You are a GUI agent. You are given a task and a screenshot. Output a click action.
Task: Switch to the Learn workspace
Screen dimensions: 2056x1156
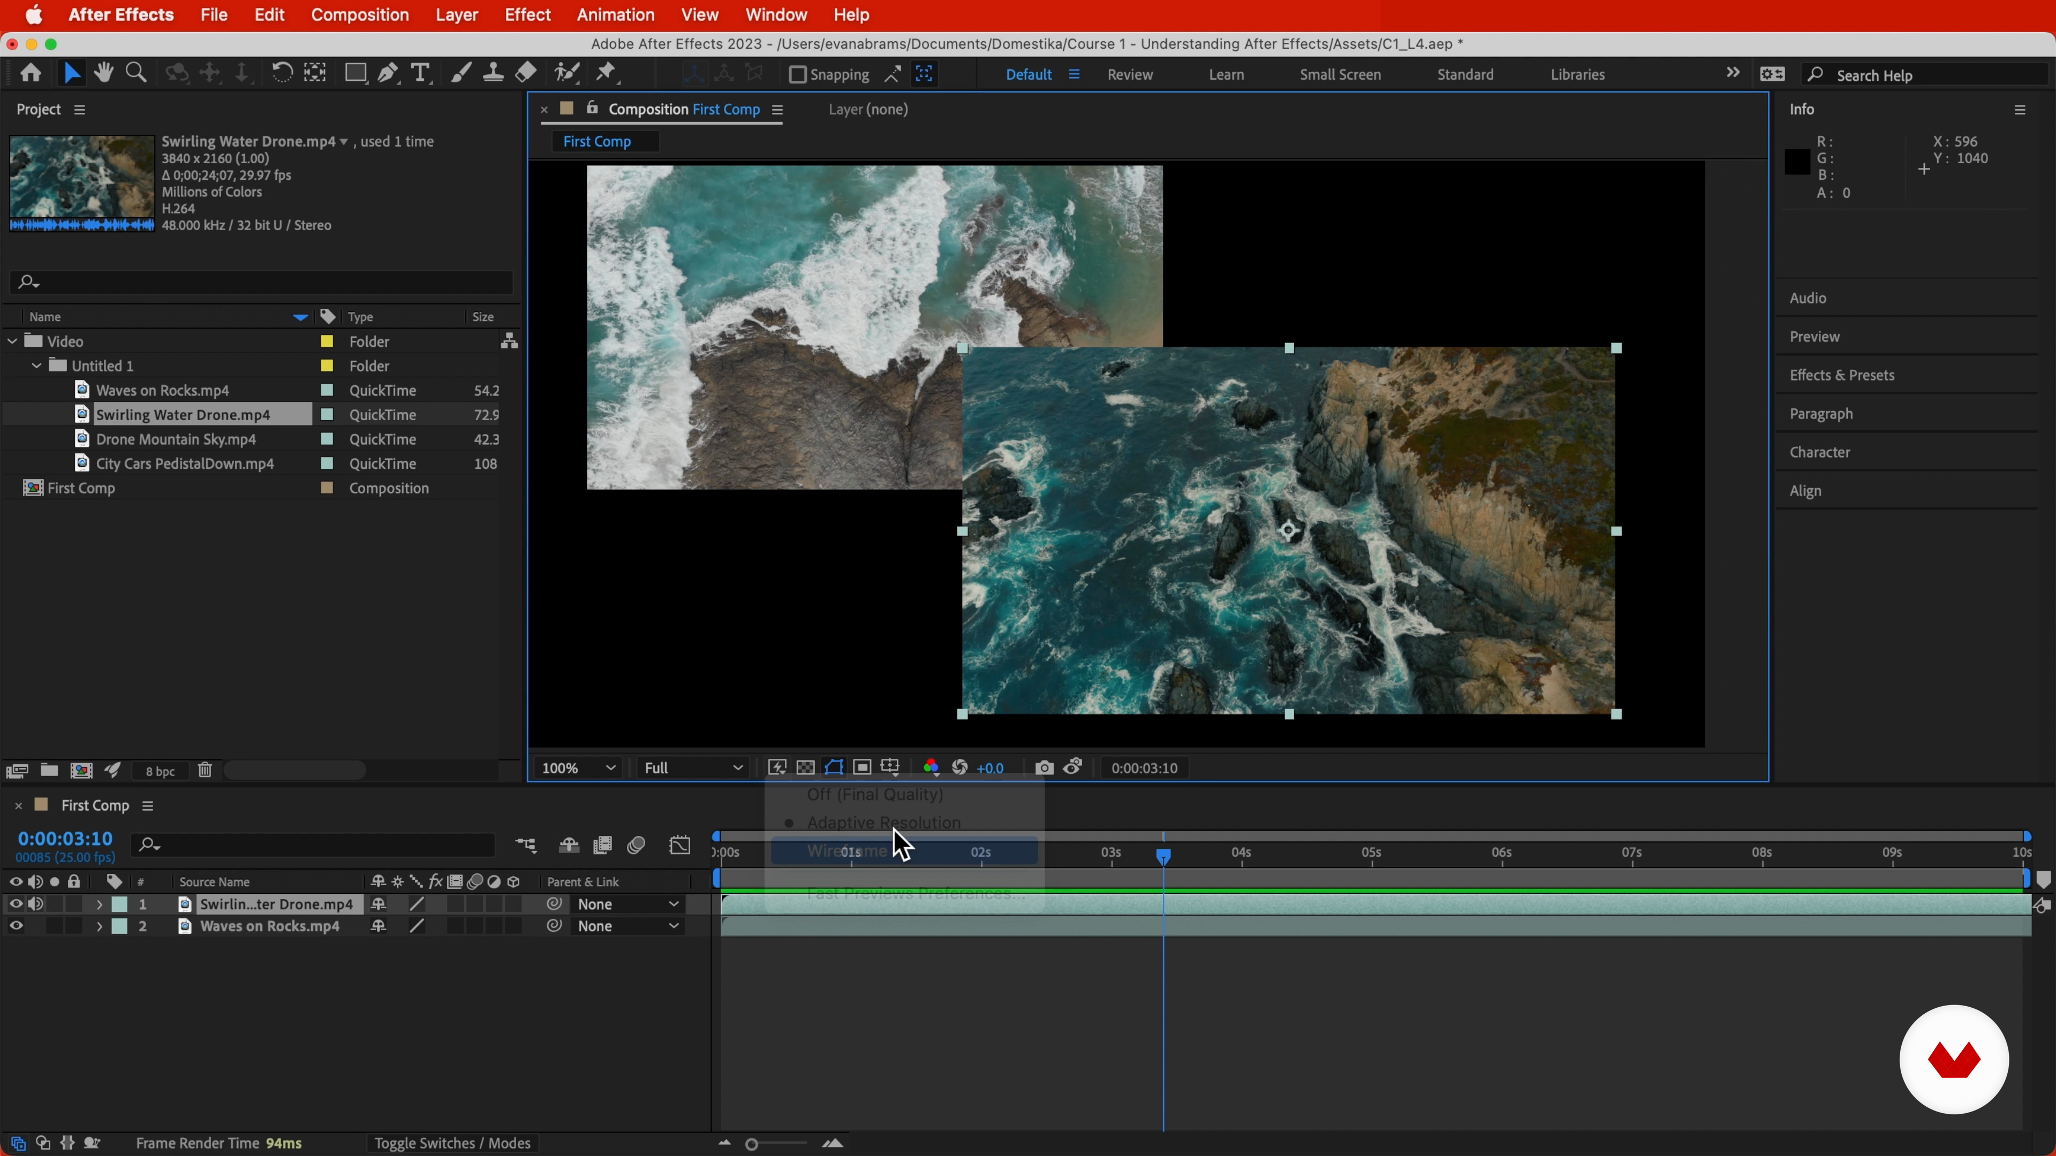pos(1226,74)
